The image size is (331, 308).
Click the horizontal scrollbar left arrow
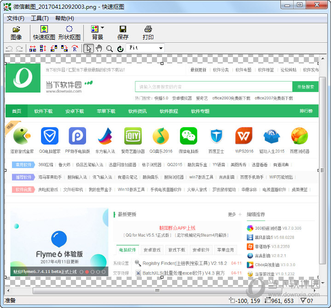tap(8, 291)
